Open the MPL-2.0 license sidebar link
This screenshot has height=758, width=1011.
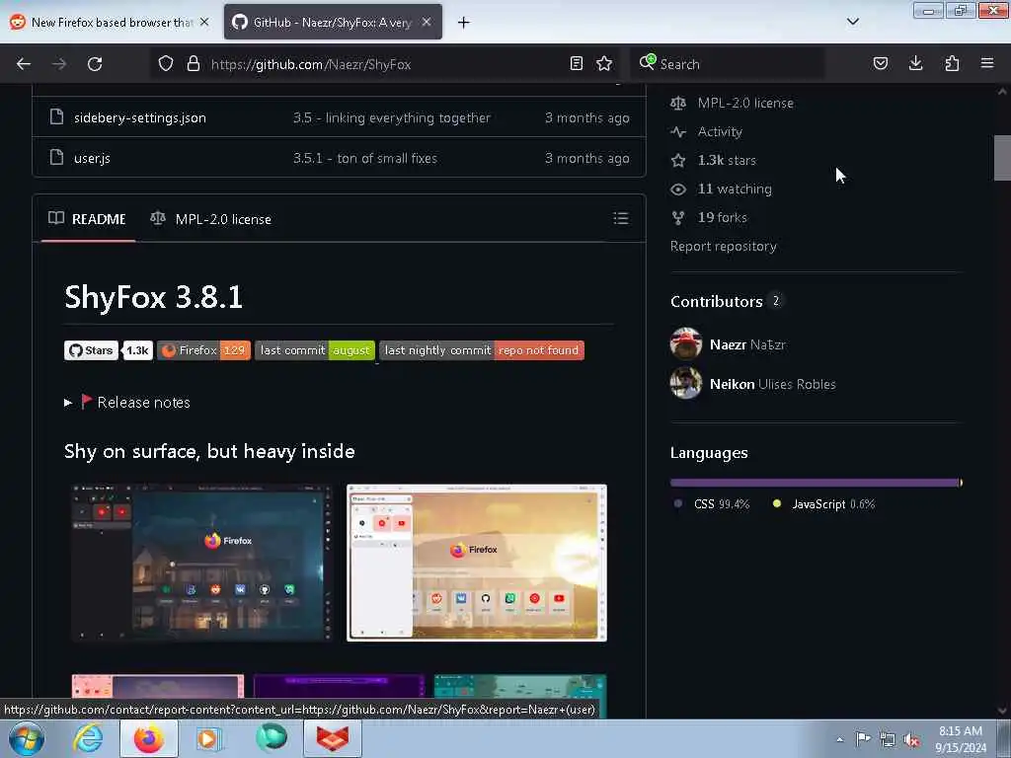tap(745, 103)
